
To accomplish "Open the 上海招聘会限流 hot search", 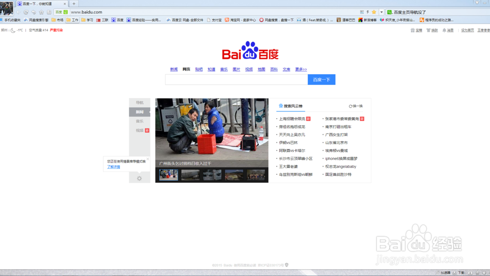I will pos(292,119).
